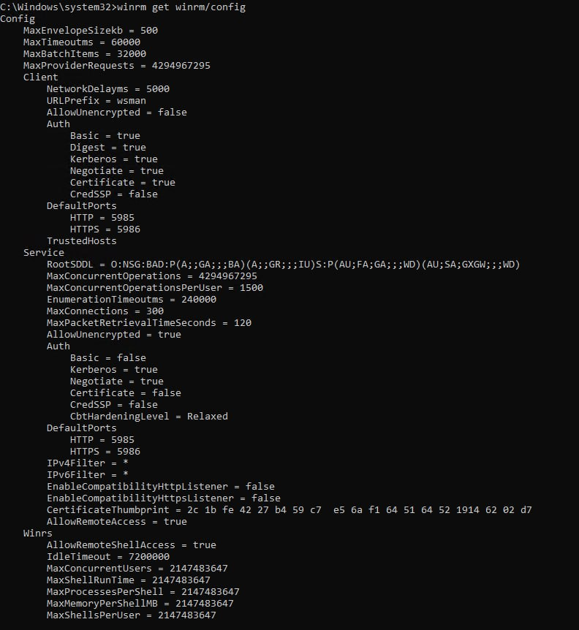This screenshot has width=579, height=630.
Task: Click the IdleTimeout = 7200000 line
Action: [x=108, y=556]
